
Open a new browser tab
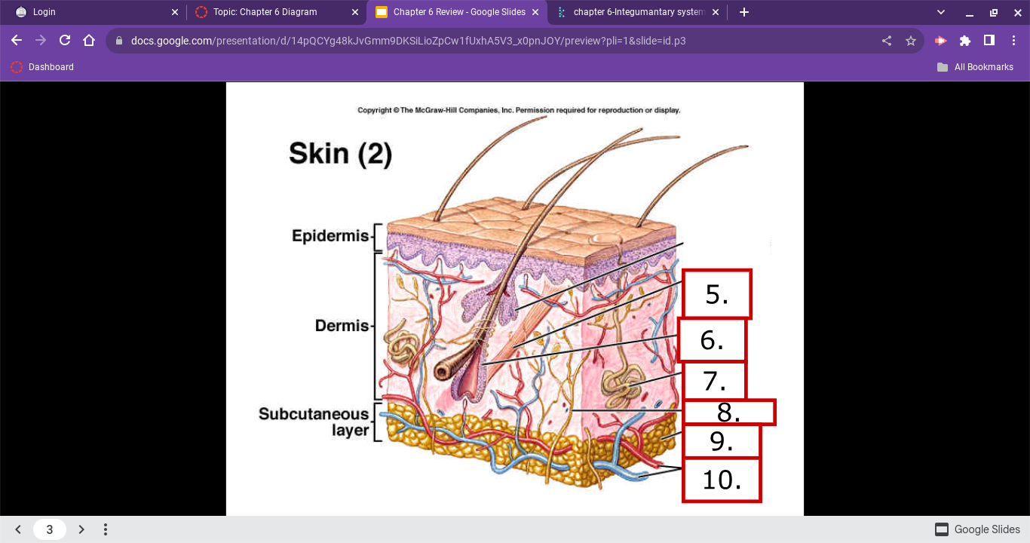tap(744, 12)
